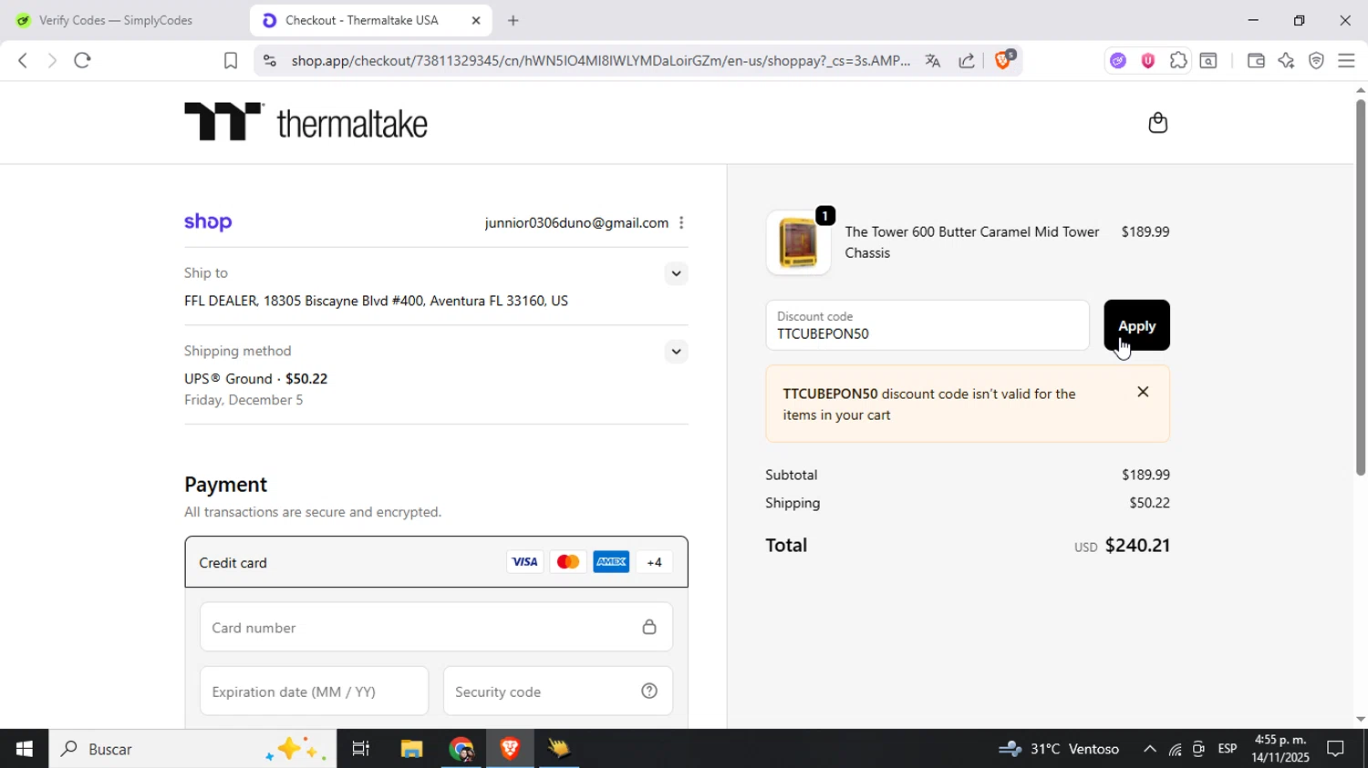Open the Windows Start menu
Image resolution: width=1368 pixels, height=768 pixels.
(x=24, y=749)
